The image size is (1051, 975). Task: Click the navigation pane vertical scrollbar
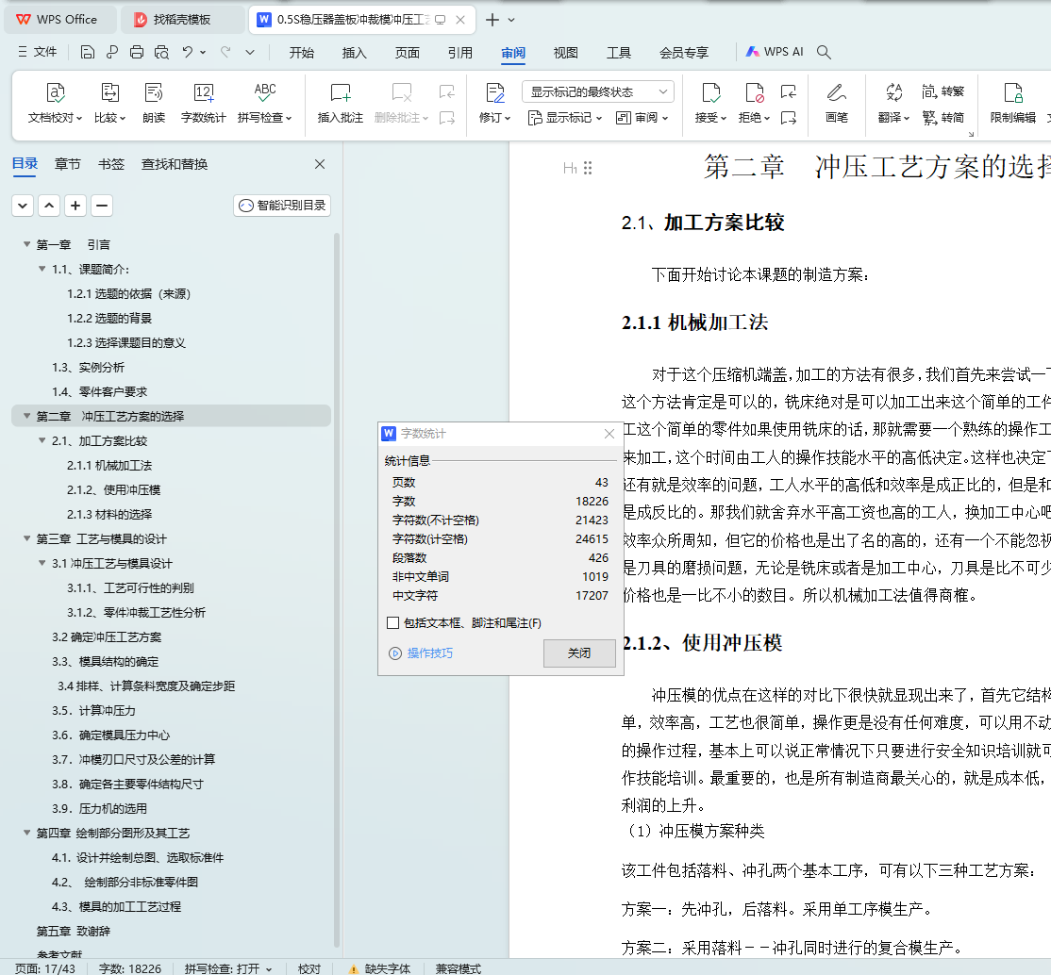pyautogui.click(x=337, y=589)
